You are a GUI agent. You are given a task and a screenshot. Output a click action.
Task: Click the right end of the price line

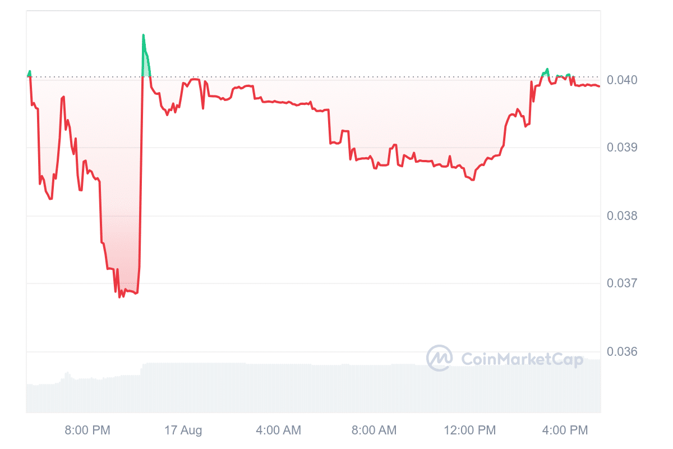599,86
